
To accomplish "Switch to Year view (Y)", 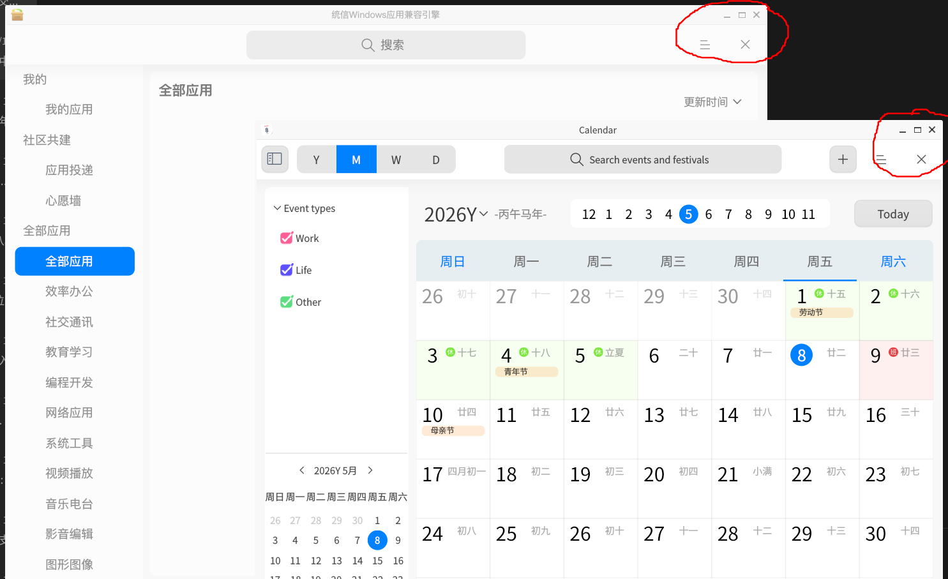I will click(x=317, y=160).
